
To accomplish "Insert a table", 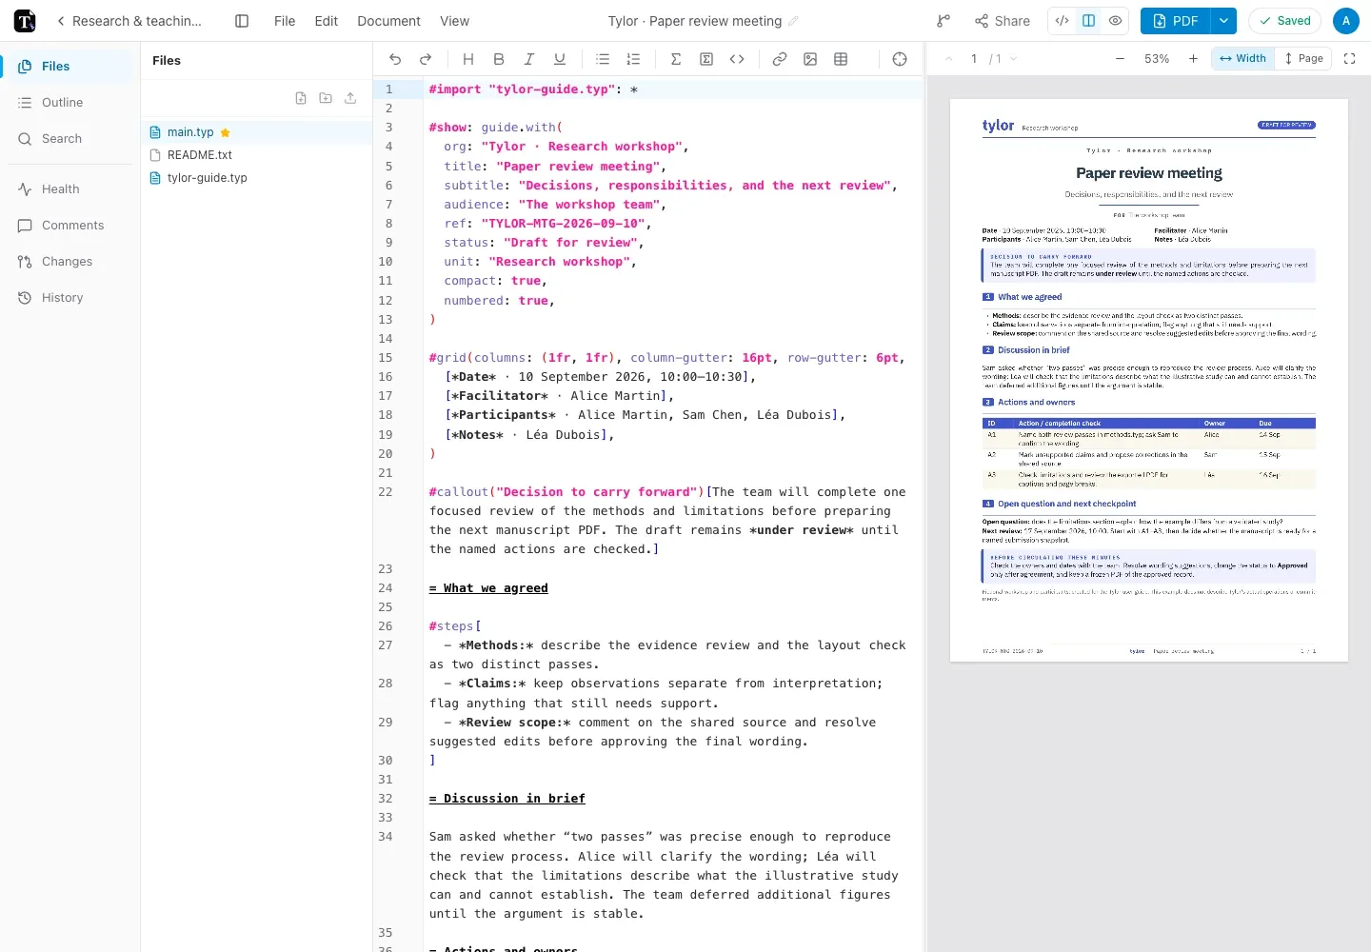I will point(841,59).
